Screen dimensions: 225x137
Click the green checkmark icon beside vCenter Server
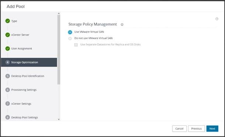pyautogui.click(x=7, y=35)
